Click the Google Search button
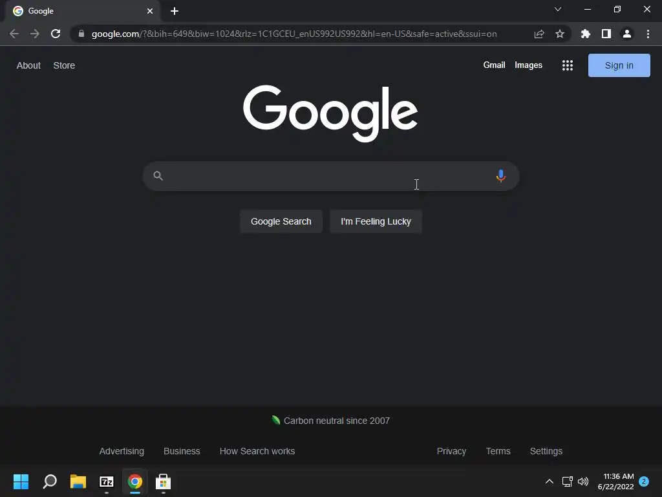The image size is (662, 497). (281, 221)
